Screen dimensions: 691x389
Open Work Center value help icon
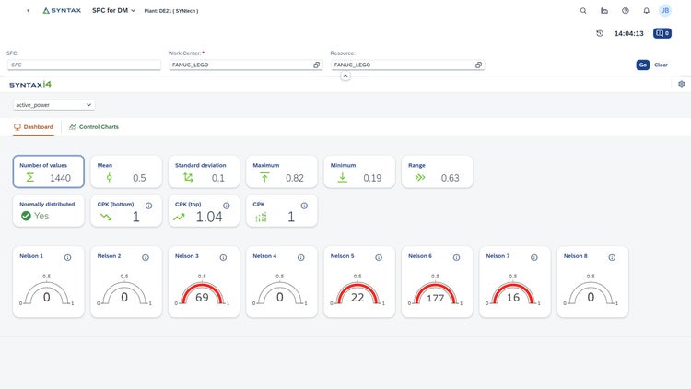pyautogui.click(x=316, y=65)
